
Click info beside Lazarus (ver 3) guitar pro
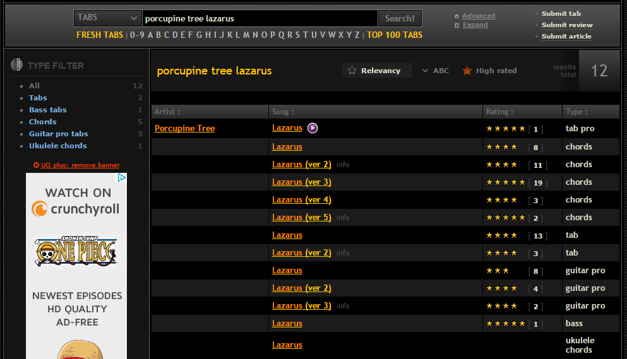(343, 306)
